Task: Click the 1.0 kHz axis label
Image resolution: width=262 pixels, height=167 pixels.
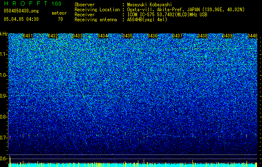Action: [4, 75]
